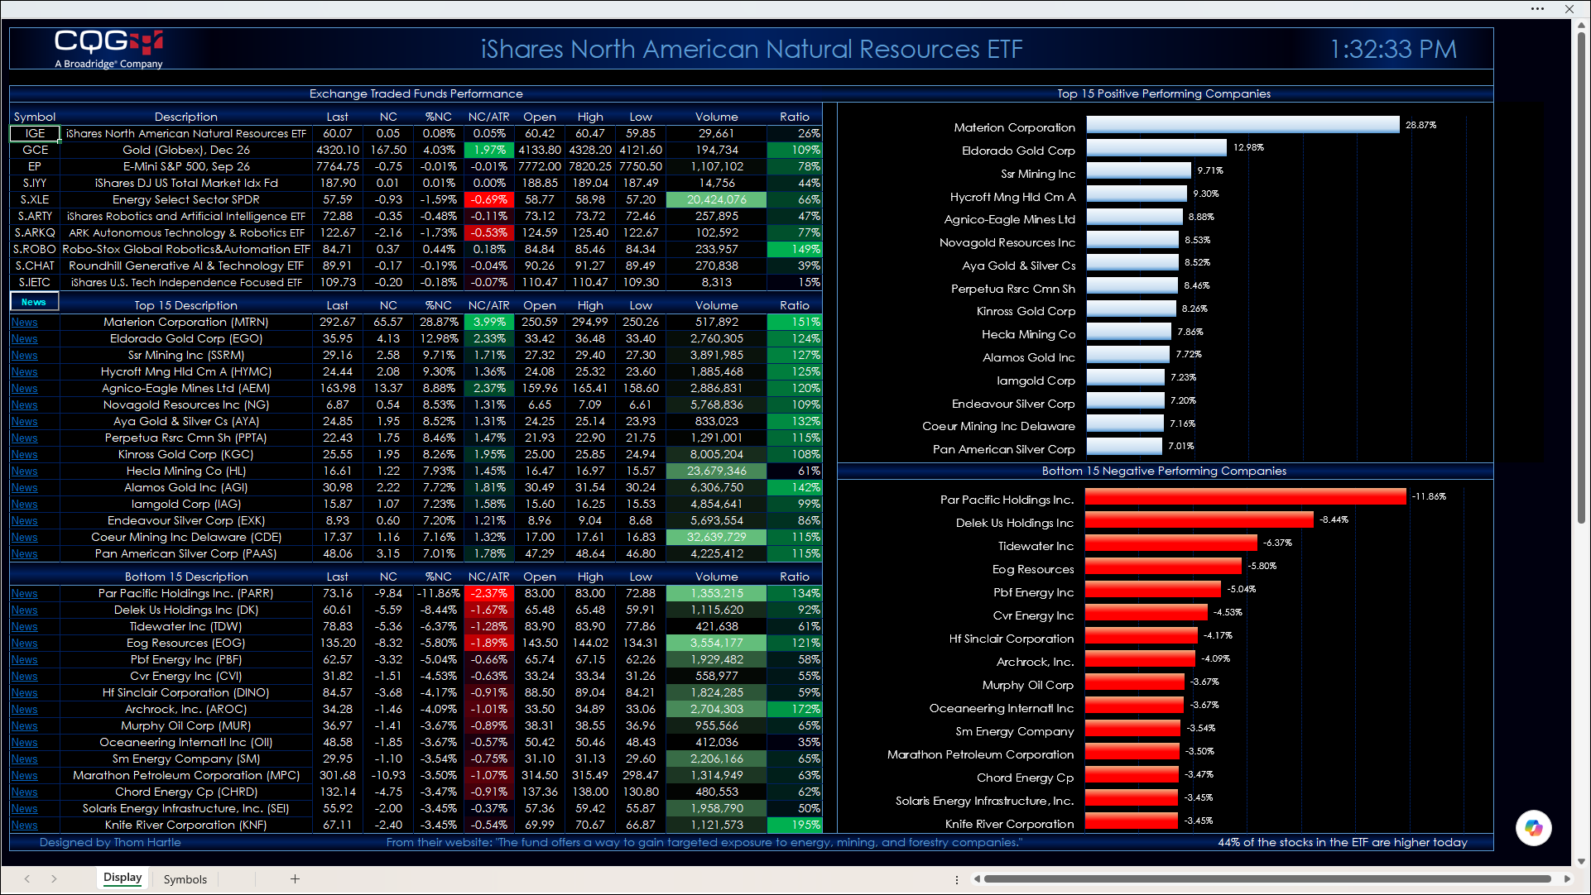
Task: Open News link for Par Pacific Holdings
Action: click(25, 593)
